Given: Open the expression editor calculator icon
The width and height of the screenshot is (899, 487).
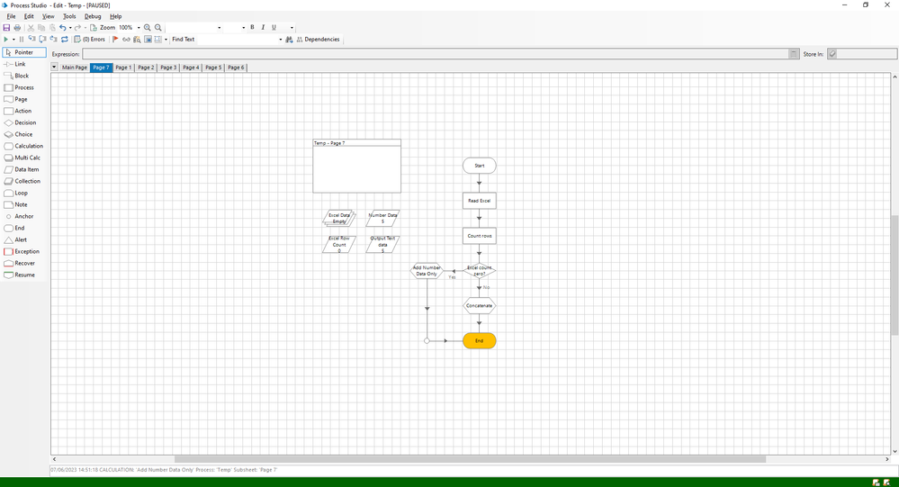Looking at the screenshot, I should tap(794, 54).
